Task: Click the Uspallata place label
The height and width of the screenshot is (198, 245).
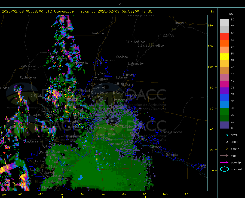Action: pos(28,66)
